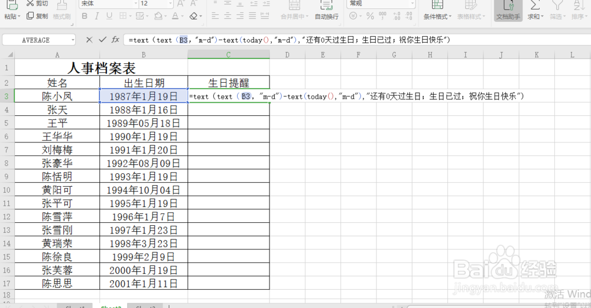Viewport: 591px width, 308px height.
Task: Click the distributed alignment icon
Action: point(265,16)
